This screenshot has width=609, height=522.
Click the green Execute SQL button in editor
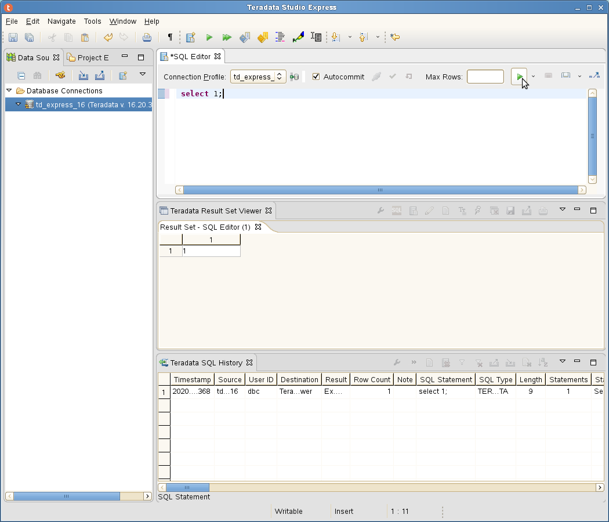tap(519, 77)
